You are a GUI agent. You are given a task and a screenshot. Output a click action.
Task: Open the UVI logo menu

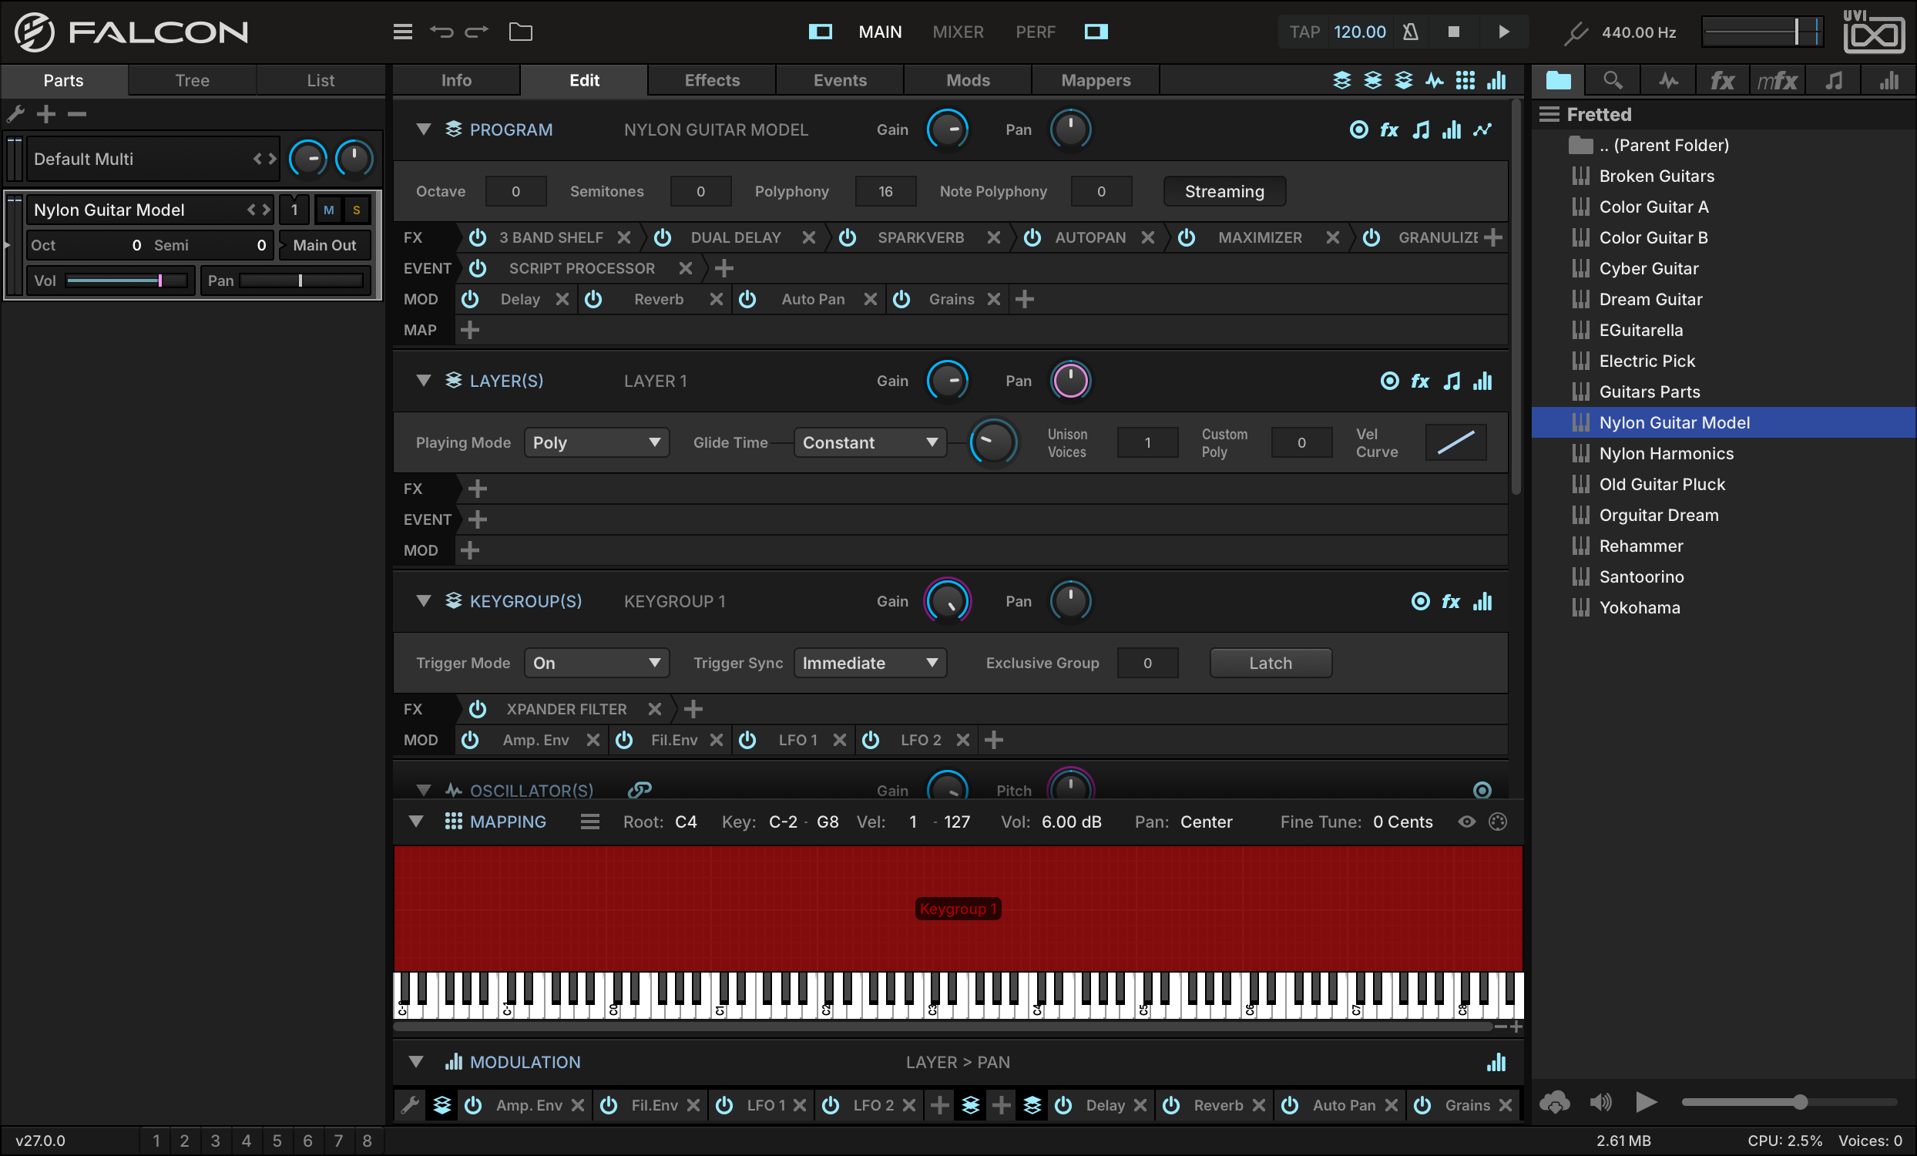(1872, 32)
